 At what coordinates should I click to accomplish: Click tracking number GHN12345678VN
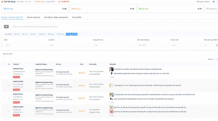tap(94, 74)
